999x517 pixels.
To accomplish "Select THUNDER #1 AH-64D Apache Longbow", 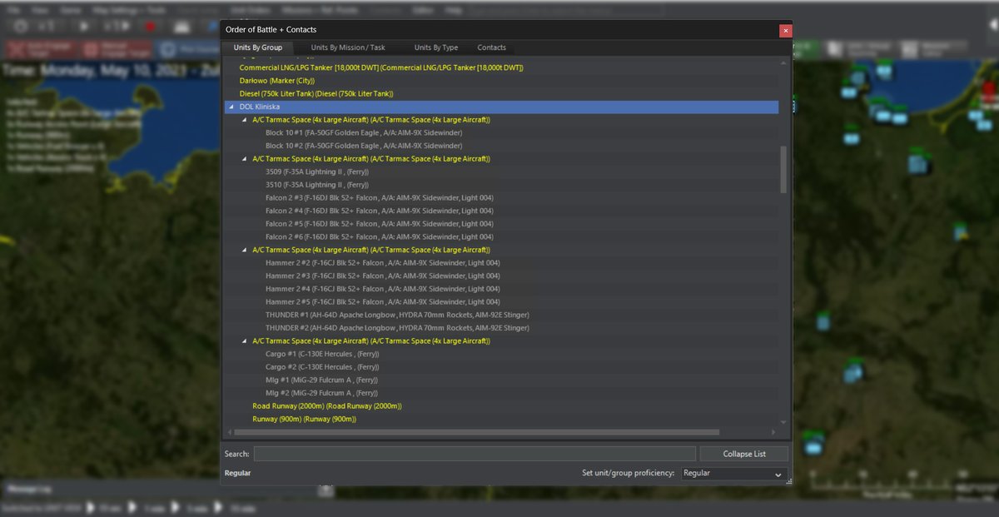I will (x=501, y=315).
